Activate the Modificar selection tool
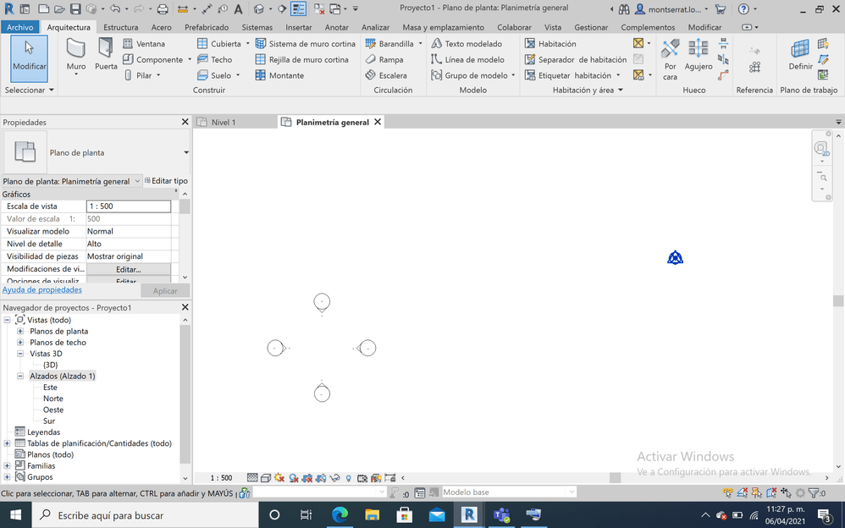 [29, 58]
